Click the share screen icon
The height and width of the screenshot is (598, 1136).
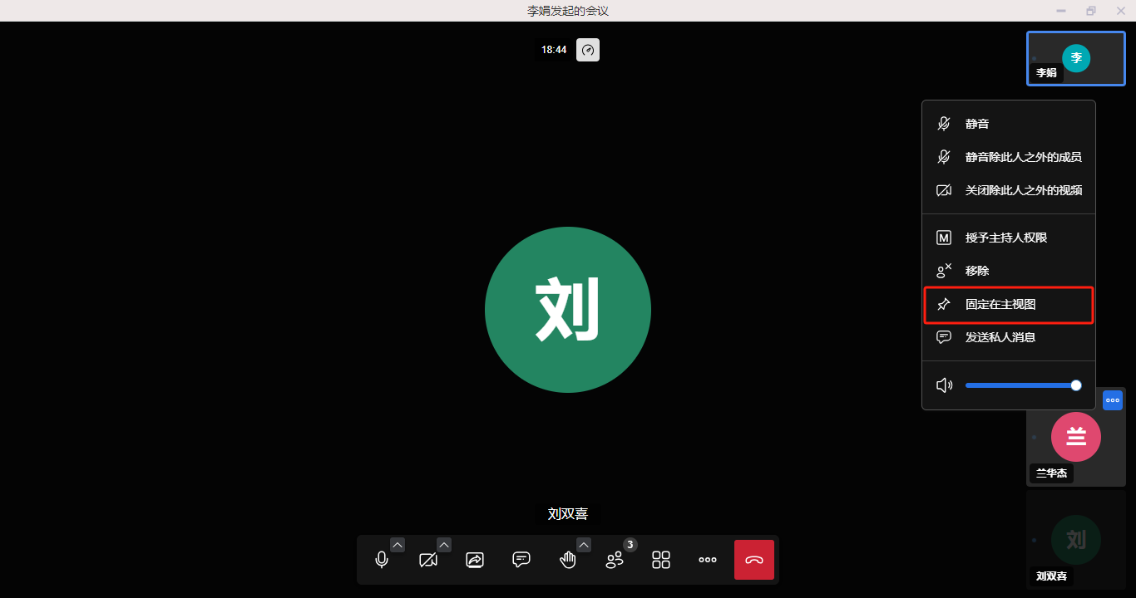[x=475, y=560]
